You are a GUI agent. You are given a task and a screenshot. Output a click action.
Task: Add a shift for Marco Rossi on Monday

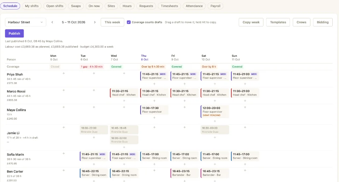point(64,90)
